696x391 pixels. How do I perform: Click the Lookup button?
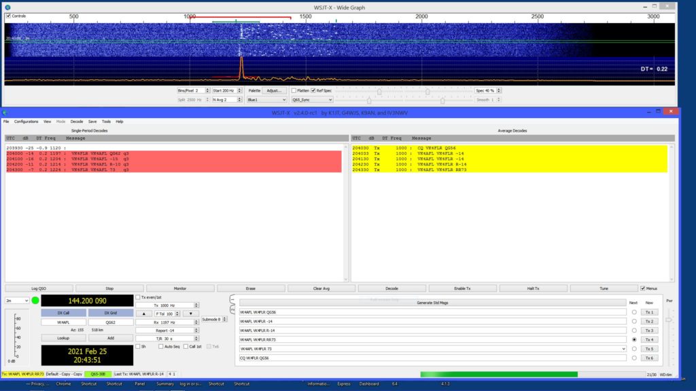pos(63,338)
